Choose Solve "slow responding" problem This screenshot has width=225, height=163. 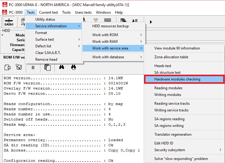184,159
